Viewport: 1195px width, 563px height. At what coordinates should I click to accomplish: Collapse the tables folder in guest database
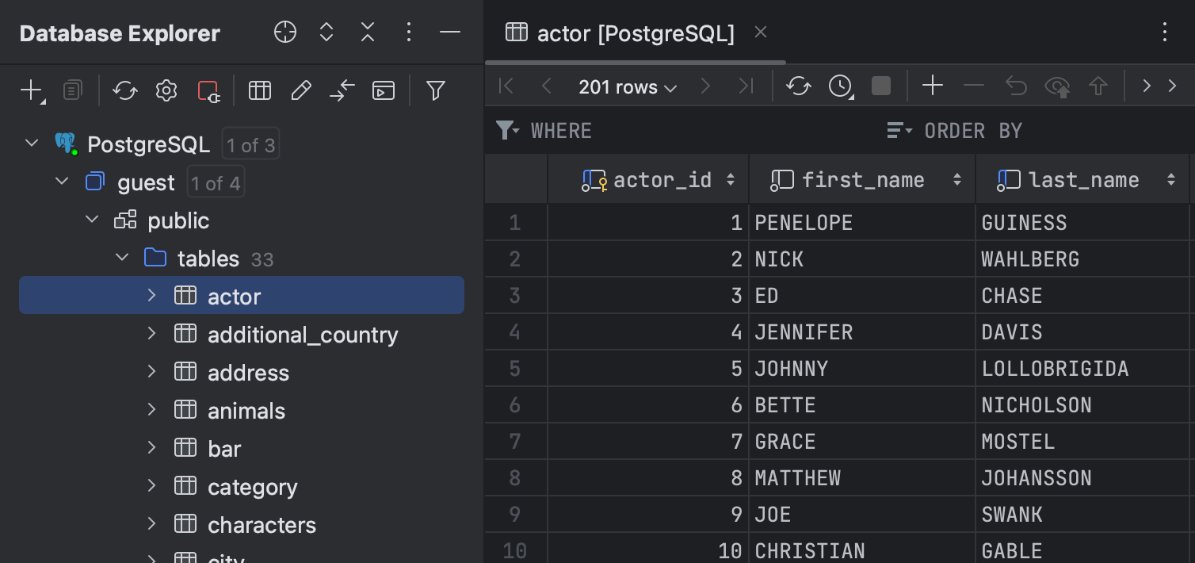(x=121, y=257)
